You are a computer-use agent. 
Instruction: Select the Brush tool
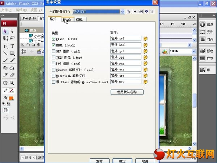[12, 60]
